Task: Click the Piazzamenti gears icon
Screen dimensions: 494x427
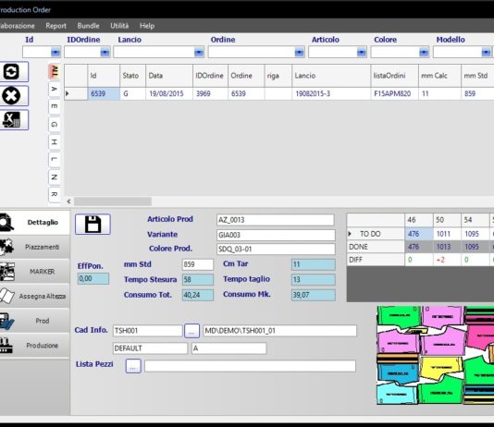Action: (6, 247)
